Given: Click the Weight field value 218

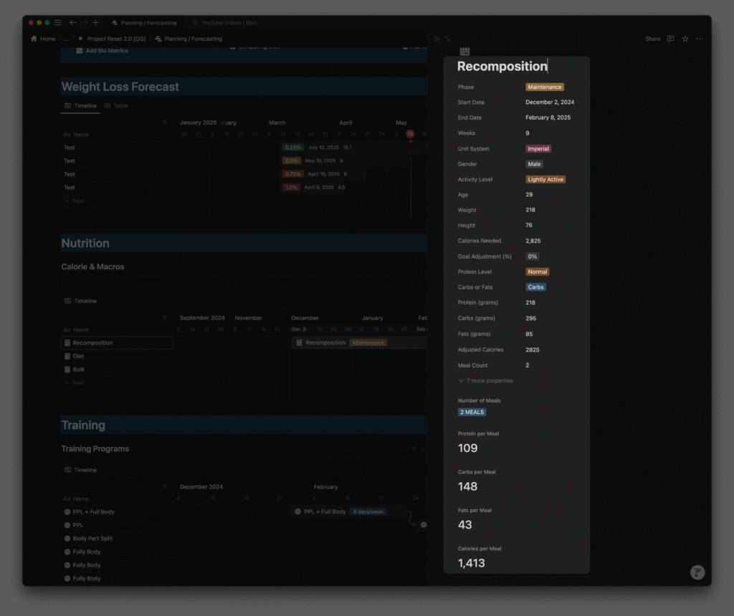Looking at the screenshot, I should (x=530, y=211).
